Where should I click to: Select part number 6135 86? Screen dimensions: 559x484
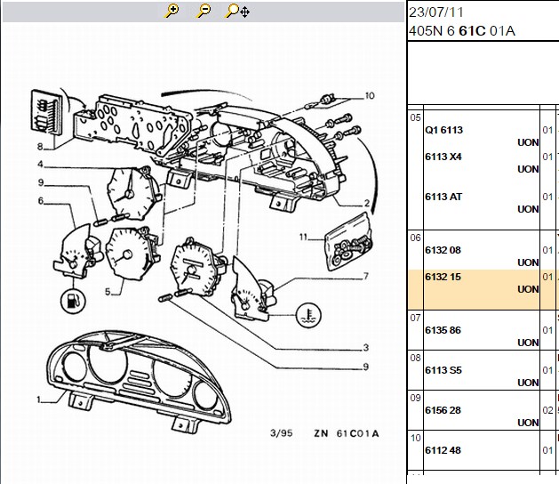tap(443, 330)
